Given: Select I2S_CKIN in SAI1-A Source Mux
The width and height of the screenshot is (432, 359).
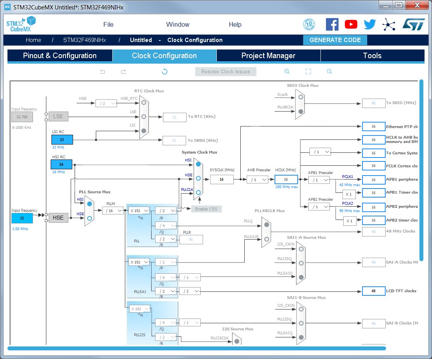Looking at the screenshot, I should (301, 249).
